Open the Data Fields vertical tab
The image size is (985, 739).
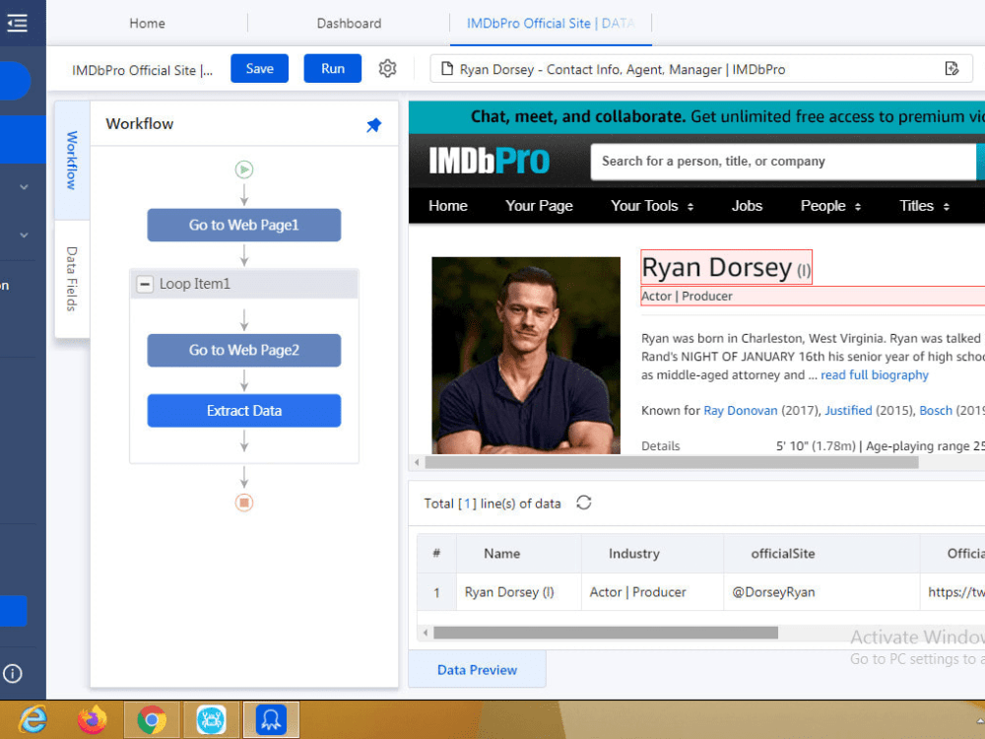[72, 279]
